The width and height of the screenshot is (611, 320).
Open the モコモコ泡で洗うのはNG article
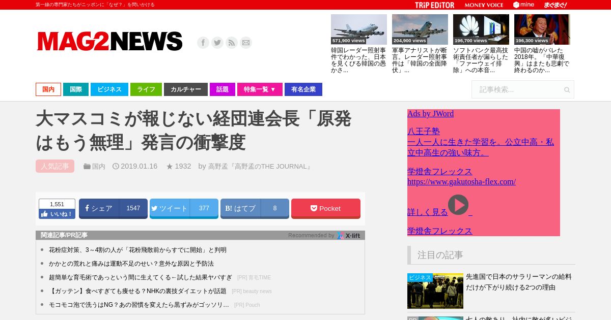pyautogui.click(x=139, y=305)
